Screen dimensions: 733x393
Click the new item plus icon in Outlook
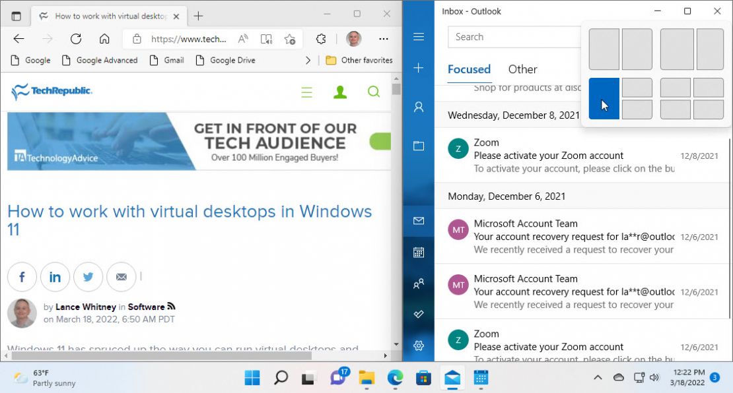(x=419, y=67)
